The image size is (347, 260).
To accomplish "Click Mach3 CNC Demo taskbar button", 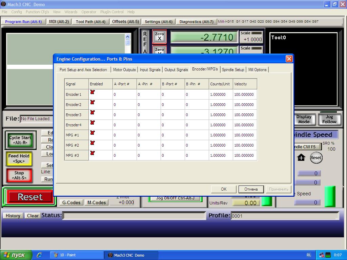I will click(131, 255).
